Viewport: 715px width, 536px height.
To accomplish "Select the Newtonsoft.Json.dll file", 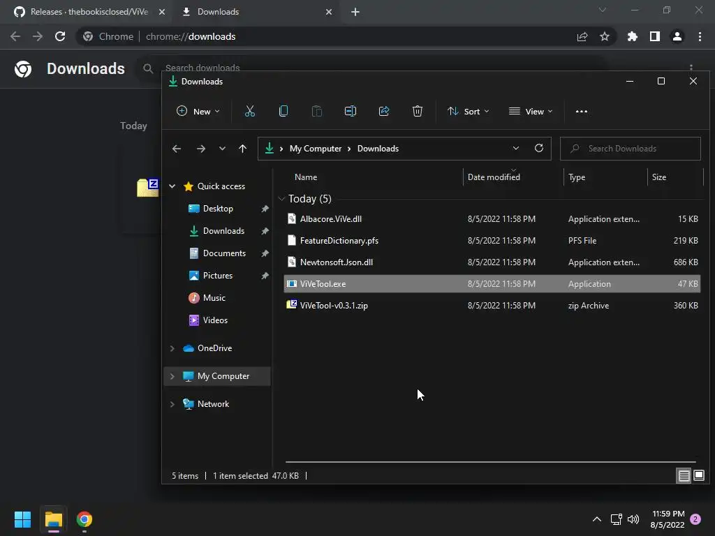I will pyautogui.click(x=492, y=262).
